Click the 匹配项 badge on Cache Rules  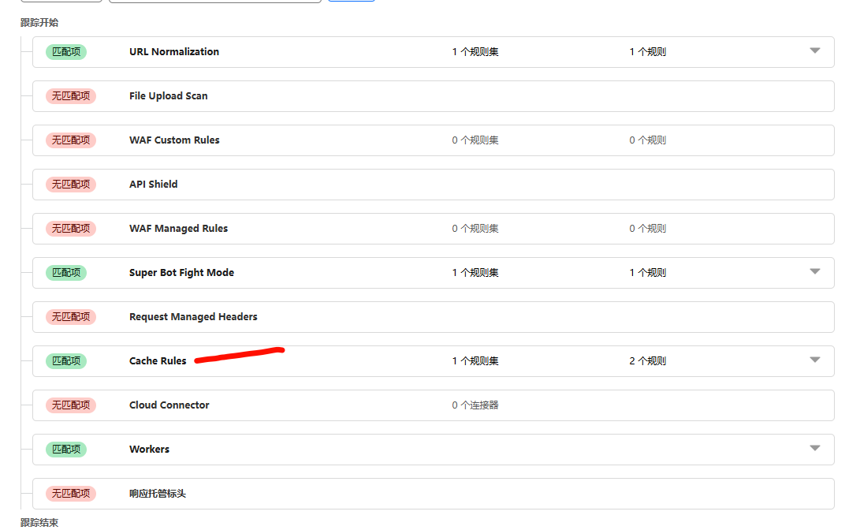[65, 361]
